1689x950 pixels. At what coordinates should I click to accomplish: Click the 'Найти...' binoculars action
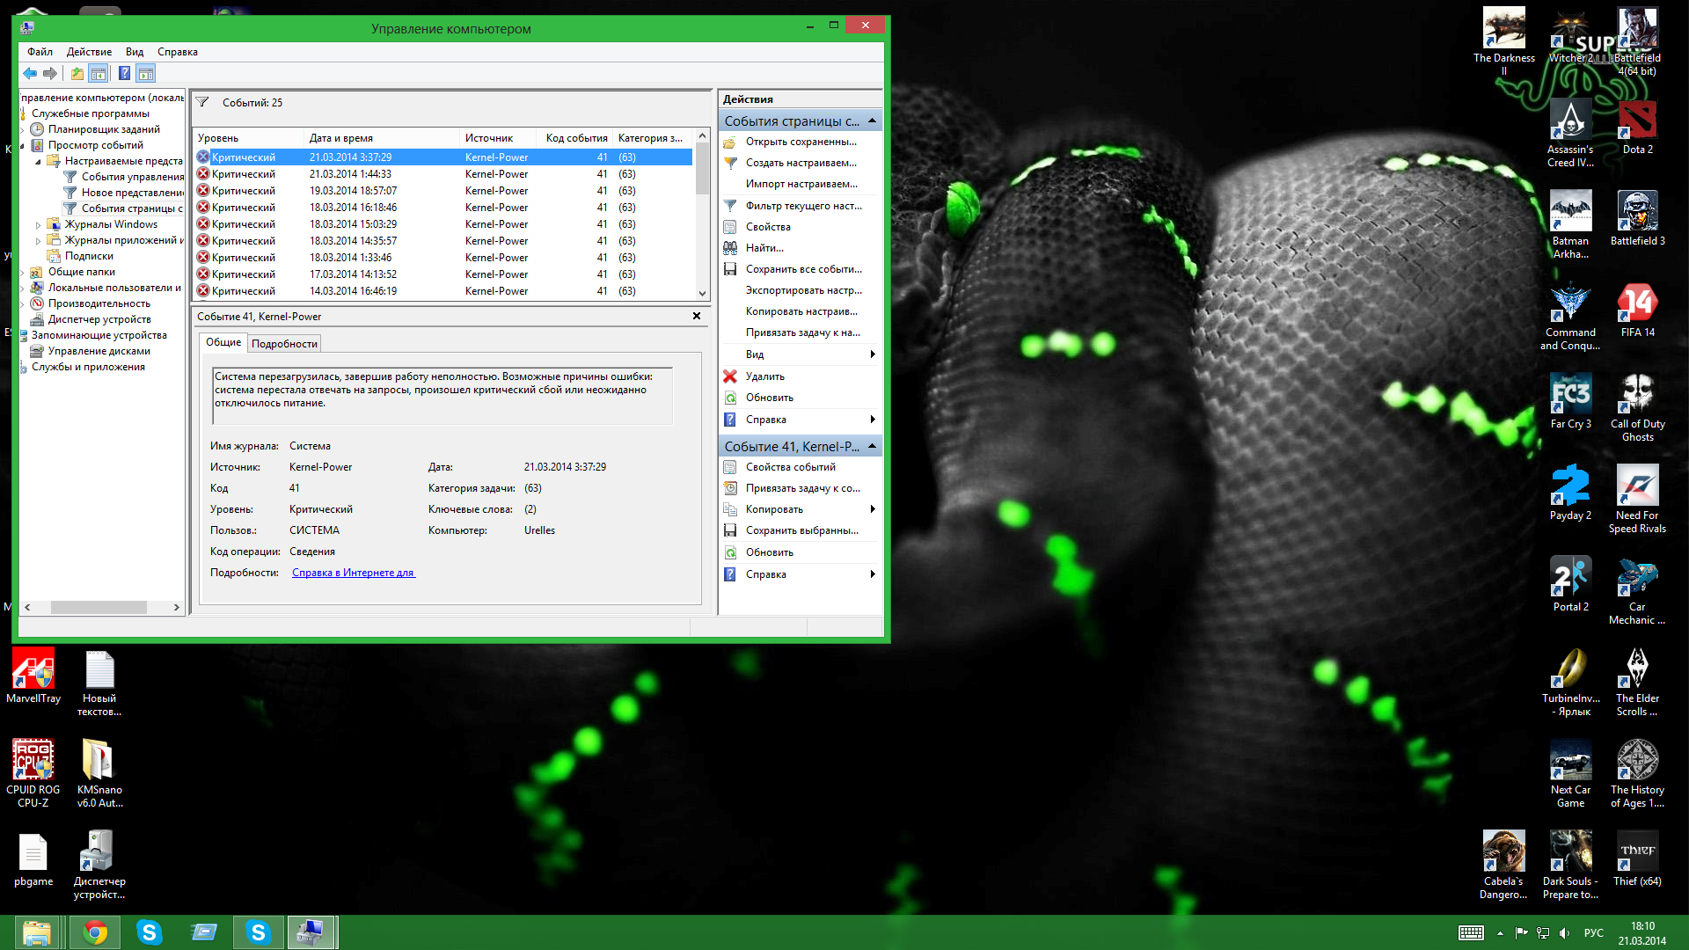[764, 248]
